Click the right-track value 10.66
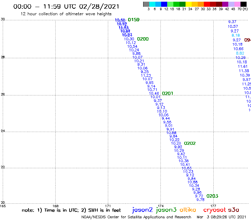The image size is (251, 220). coord(238,49)
